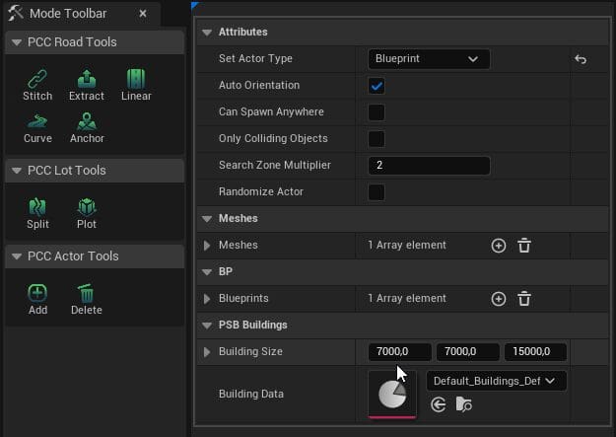
Task: Click the Search Zone Multiplier field
Action: click(428, 166)
